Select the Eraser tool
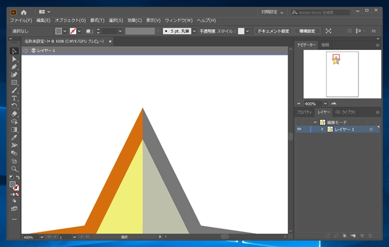This screenshot has height=247, width=389. [14, 114]
